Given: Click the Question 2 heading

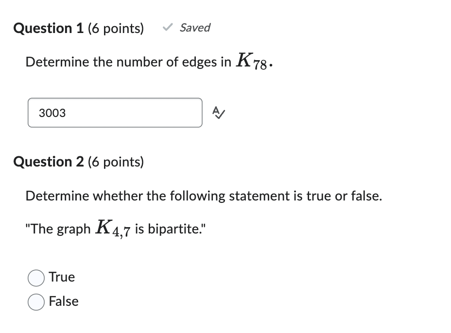Looking at the screenshot, I should [x=49, y=162].
